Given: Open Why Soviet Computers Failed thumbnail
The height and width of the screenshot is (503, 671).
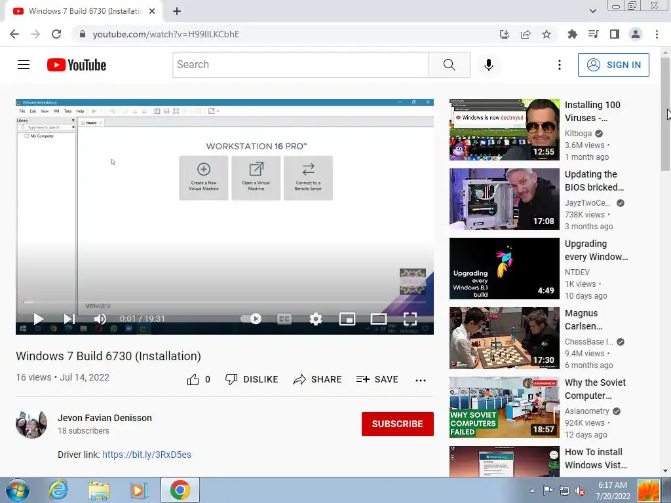Looking at the screenshot, I should tap(504, 407).
